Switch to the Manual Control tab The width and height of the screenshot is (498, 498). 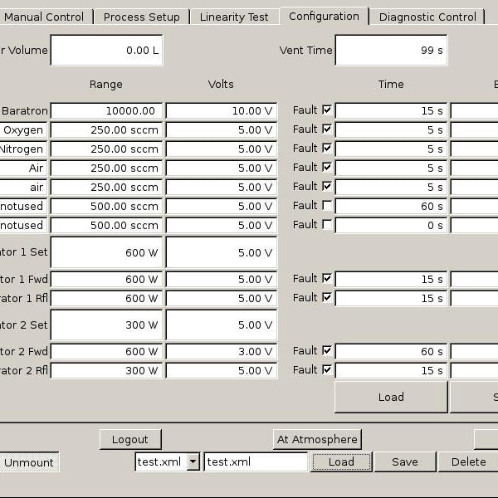pos(44,17)
